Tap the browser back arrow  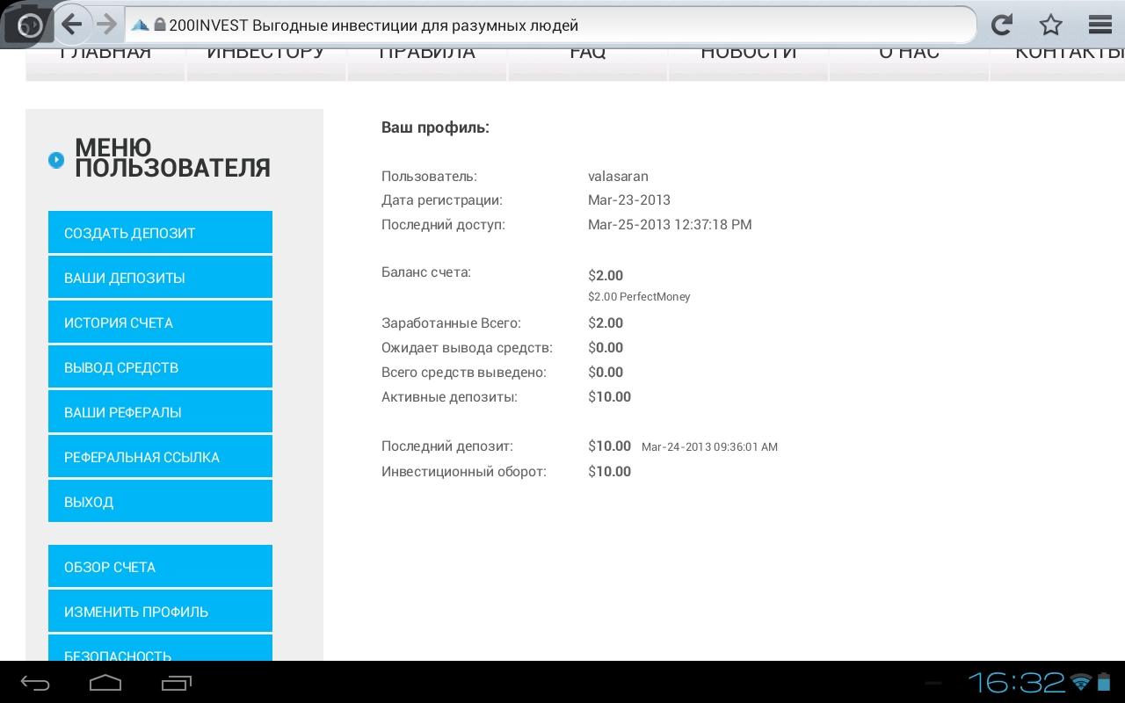coord(72,25)
